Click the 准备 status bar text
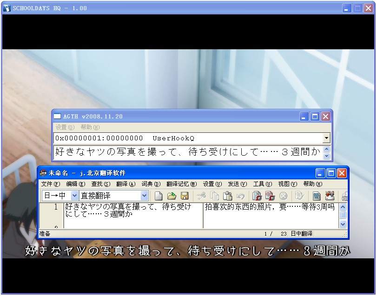Image resolution: width=377 pixels, height=296 pixels. click(x=45, y=234)
